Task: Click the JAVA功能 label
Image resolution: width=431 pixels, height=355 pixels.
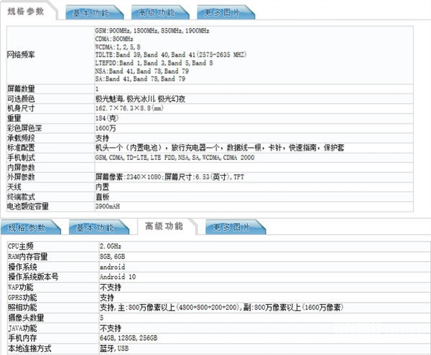Action: point(22,328)
